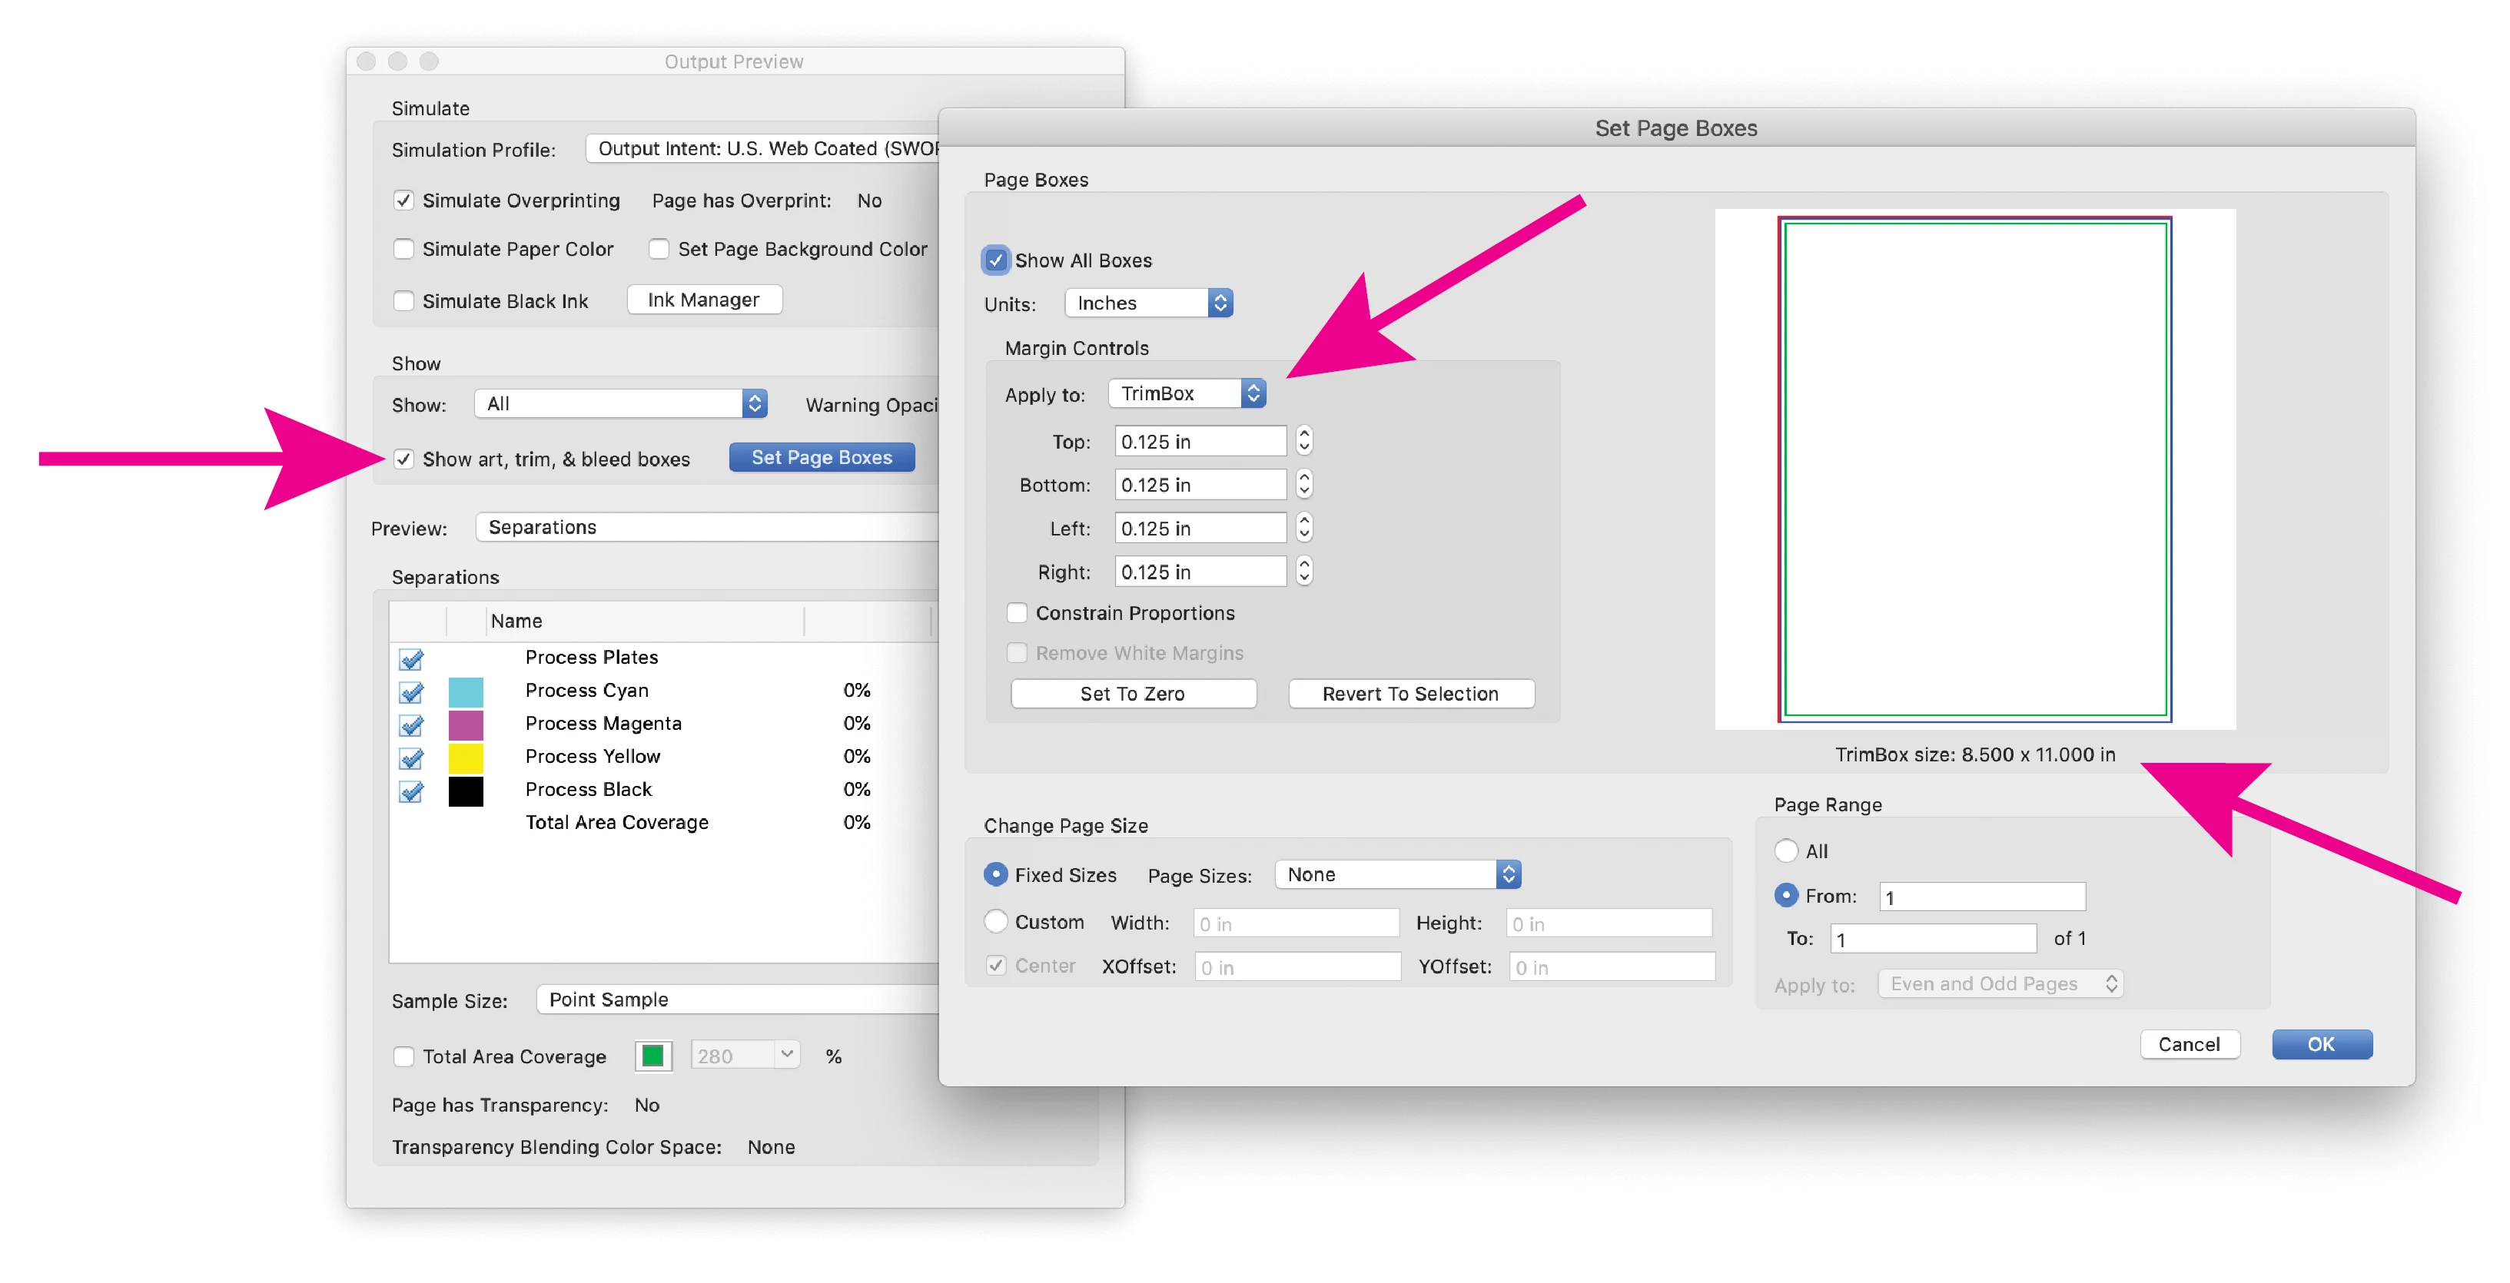The width and height of the screenshot is (2510, 1283).
Task: Enable Simulate Paper Color
Action: (403, 248)
